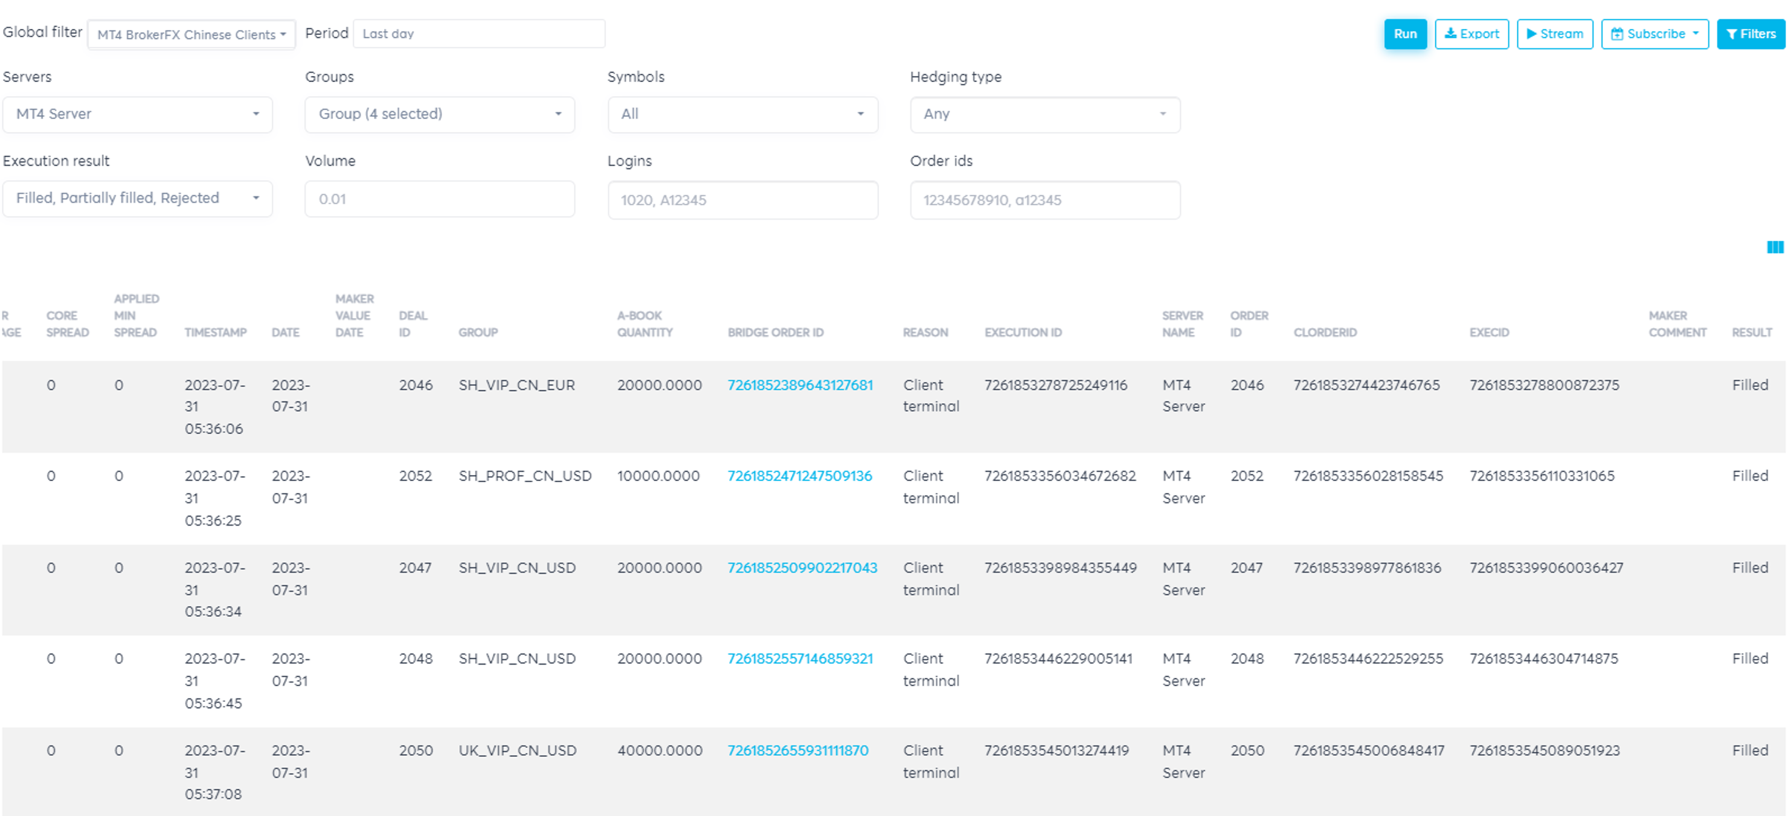This screenshot has height=816, width=1788.
Task: Sort by the Core Spread column header
Action: 67,325
